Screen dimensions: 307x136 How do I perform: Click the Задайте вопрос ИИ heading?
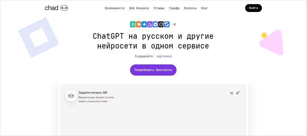pos(93,93)
